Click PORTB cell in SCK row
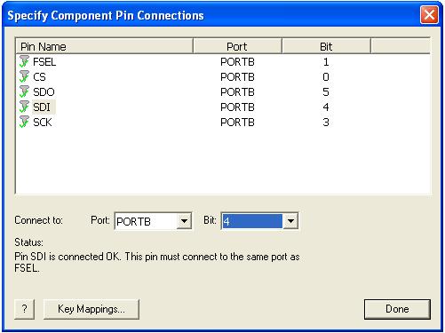The height and width of the screenshot is (333, 445). click(237, 123)
